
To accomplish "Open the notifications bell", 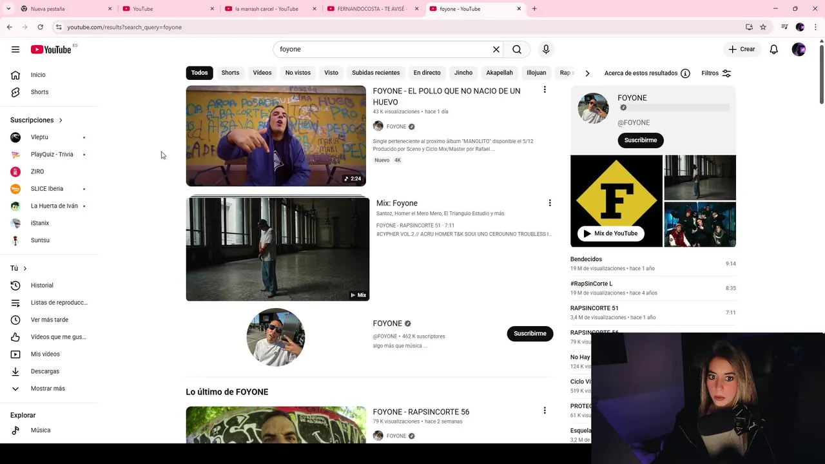I will (x=774, y=50).
